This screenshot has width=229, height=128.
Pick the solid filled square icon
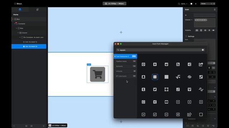[x=166, y=77]
